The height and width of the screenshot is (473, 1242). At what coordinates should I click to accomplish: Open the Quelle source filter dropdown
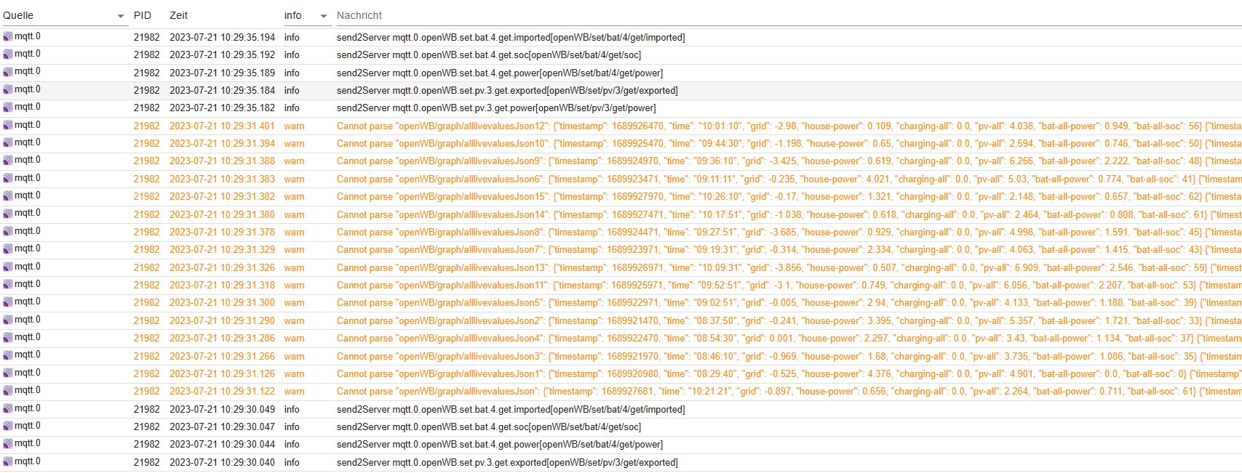pyautogui.click(x=120, y=16)
